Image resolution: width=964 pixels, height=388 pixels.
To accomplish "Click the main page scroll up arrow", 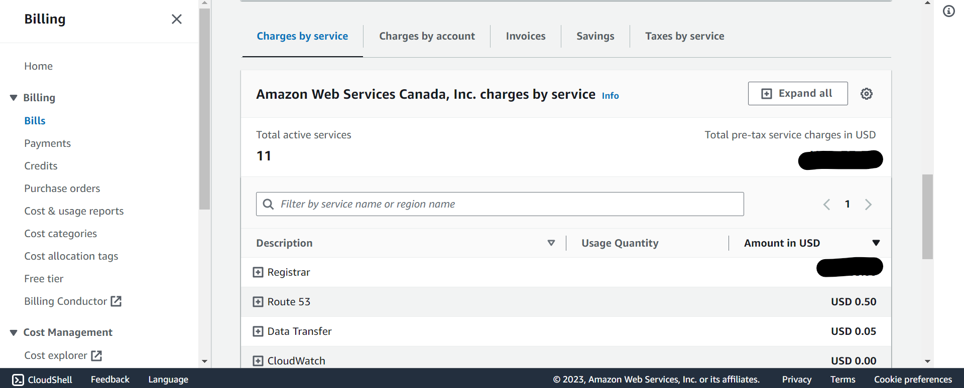I will pyautogui.click(x=927, y=3).
